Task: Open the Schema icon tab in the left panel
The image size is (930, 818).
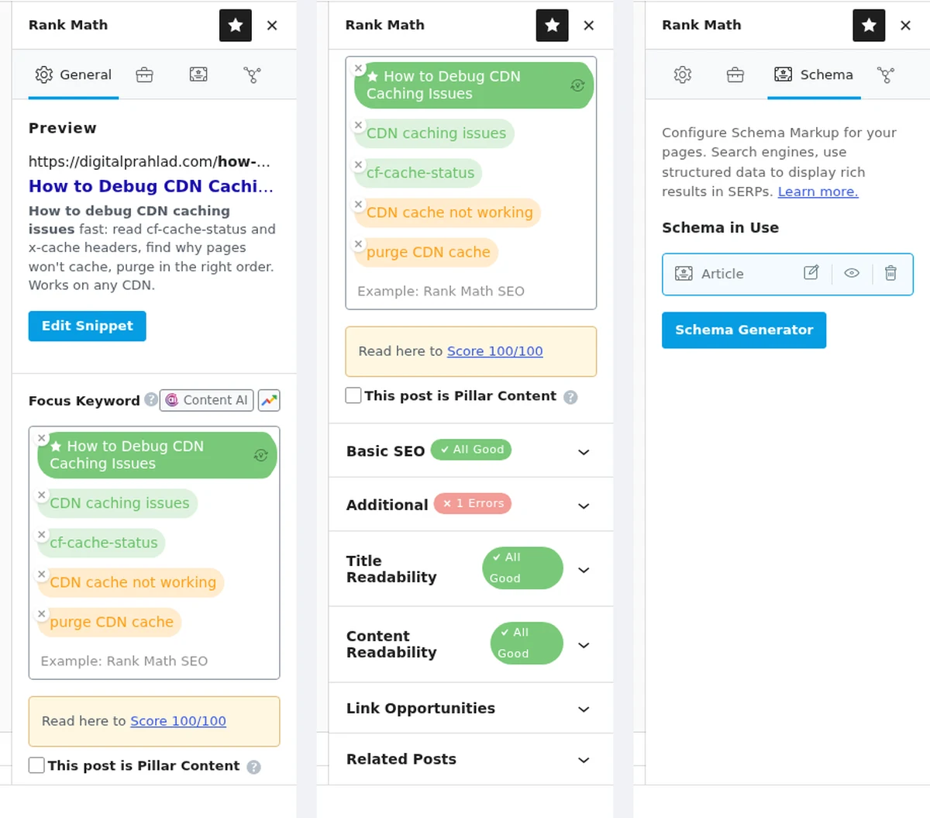Action: pos(198,74)
